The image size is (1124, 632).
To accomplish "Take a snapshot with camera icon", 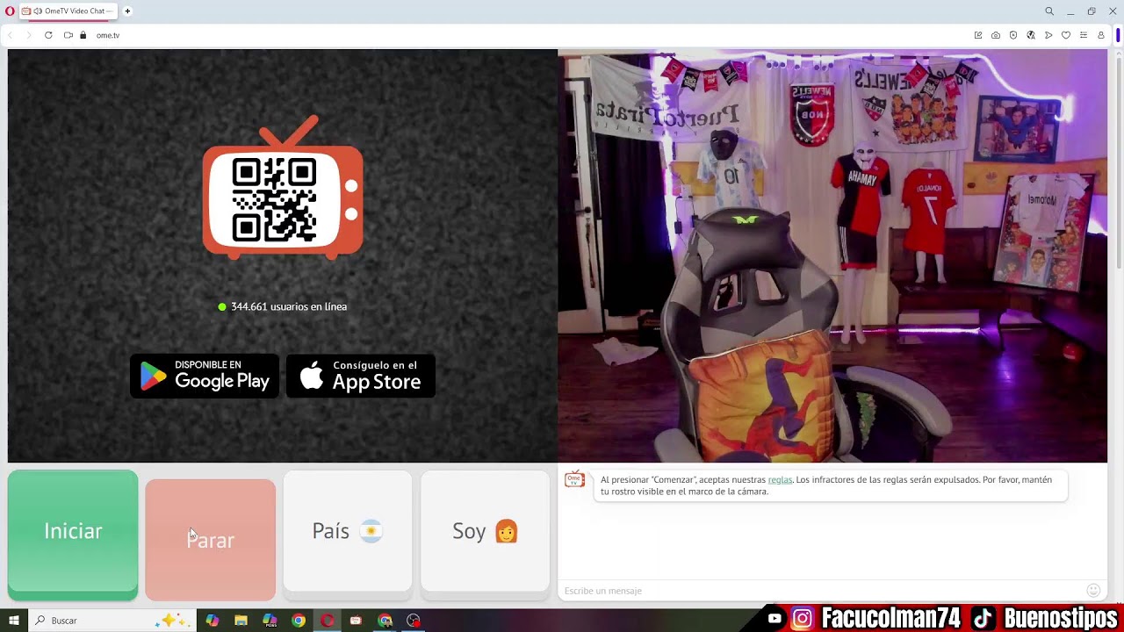I will [996, 35].
